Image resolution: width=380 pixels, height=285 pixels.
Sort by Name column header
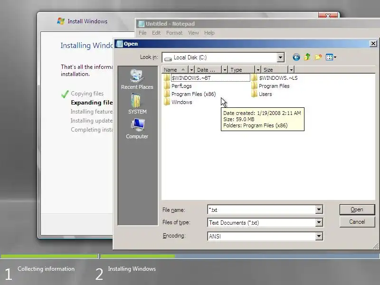pyautogui.click(x=175, y=70)
